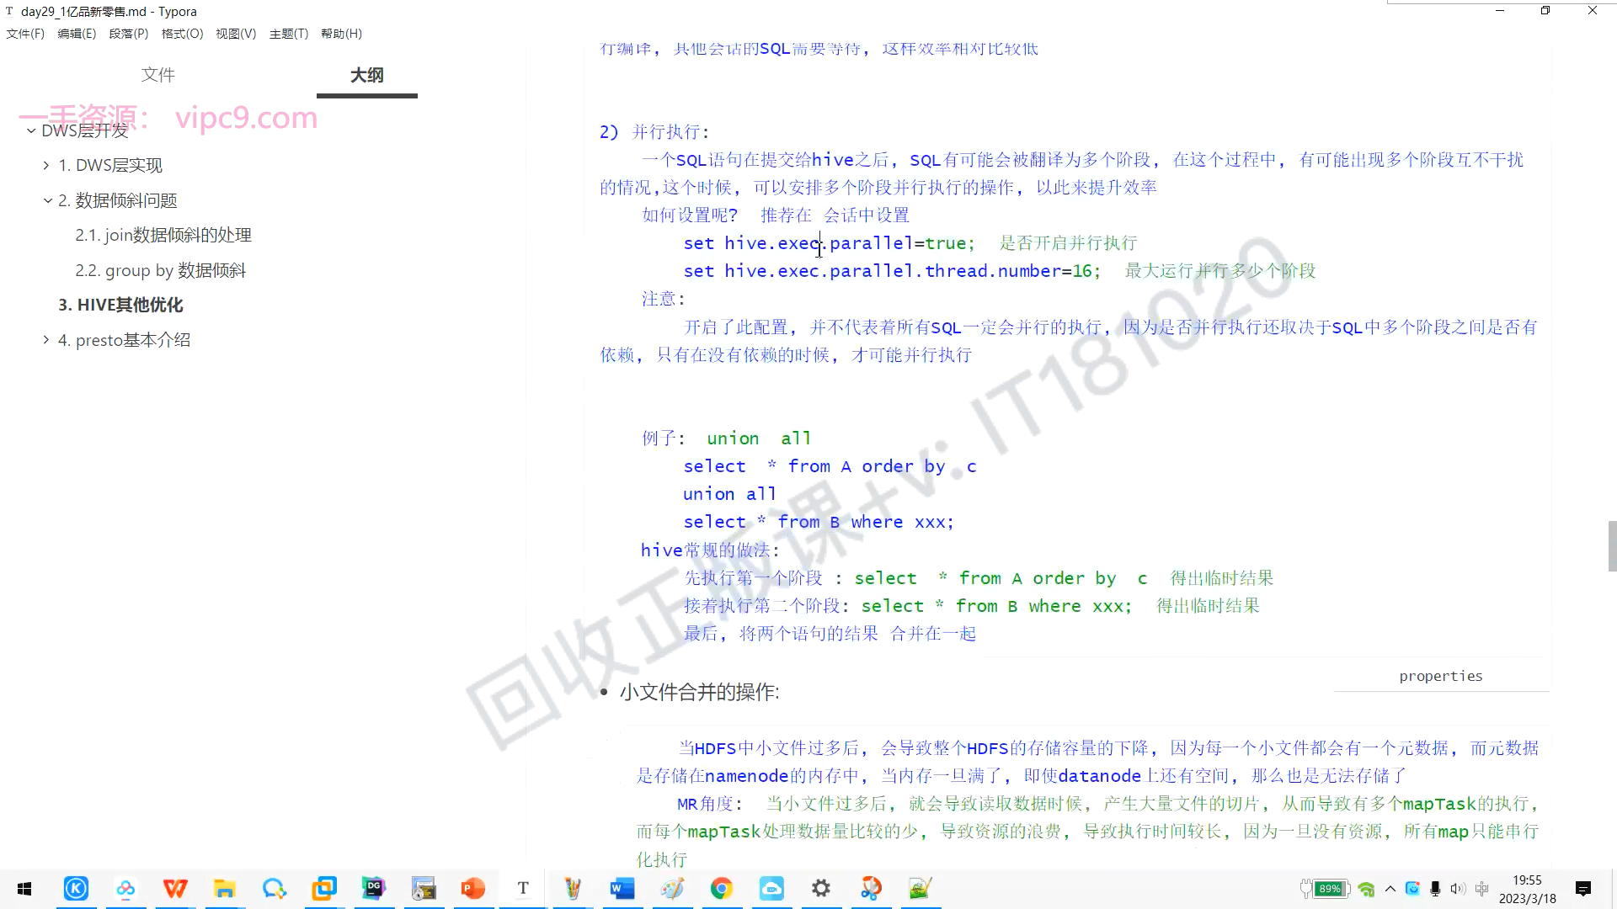The width and height of the screenshot is (1617, 909).
Task: Launch Google Chrome from taskbar
Action: coord(721,888)
